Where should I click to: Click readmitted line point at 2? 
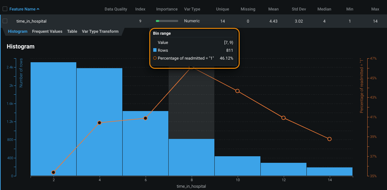[53, 172]
